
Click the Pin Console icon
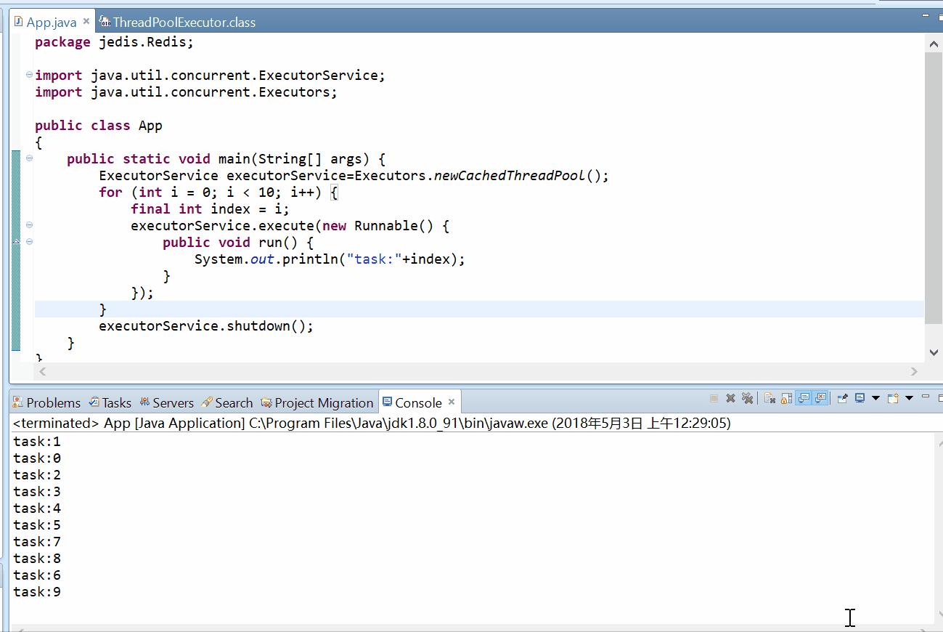point(843,398)
